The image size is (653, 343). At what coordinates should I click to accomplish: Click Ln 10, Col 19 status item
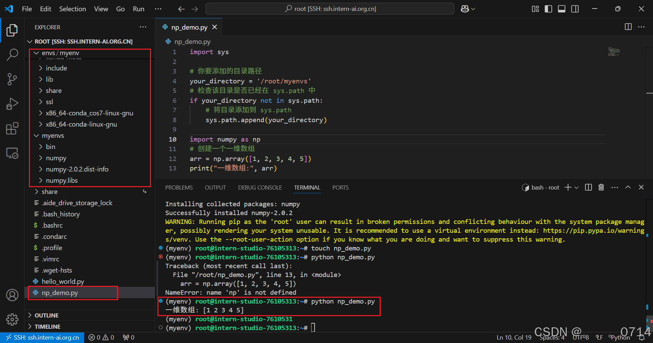click(x=514, y=338)
